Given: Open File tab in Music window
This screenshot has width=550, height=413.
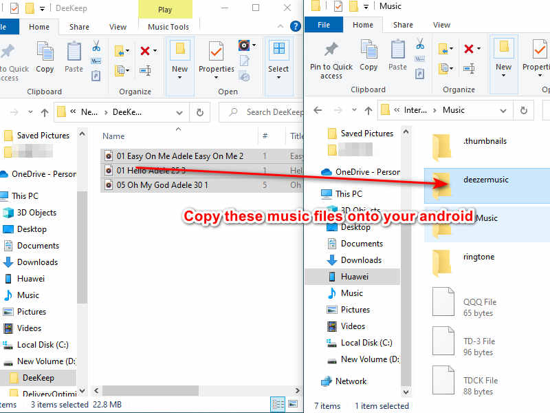Looking at the screenshot, I should click(x=324, y=25).
